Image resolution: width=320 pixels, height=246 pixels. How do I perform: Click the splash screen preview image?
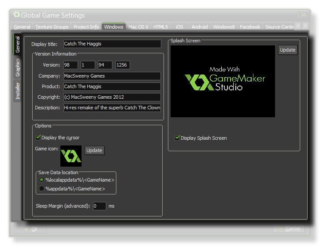(223, 81)
